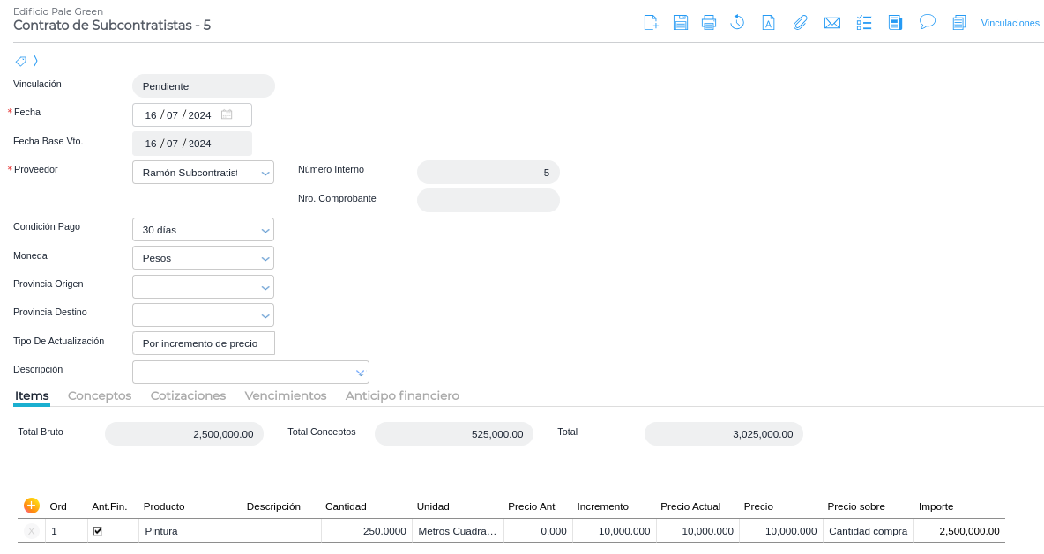Attach a file using the paperclip icon
1044x554 pixels.
[x=800, y=23]
